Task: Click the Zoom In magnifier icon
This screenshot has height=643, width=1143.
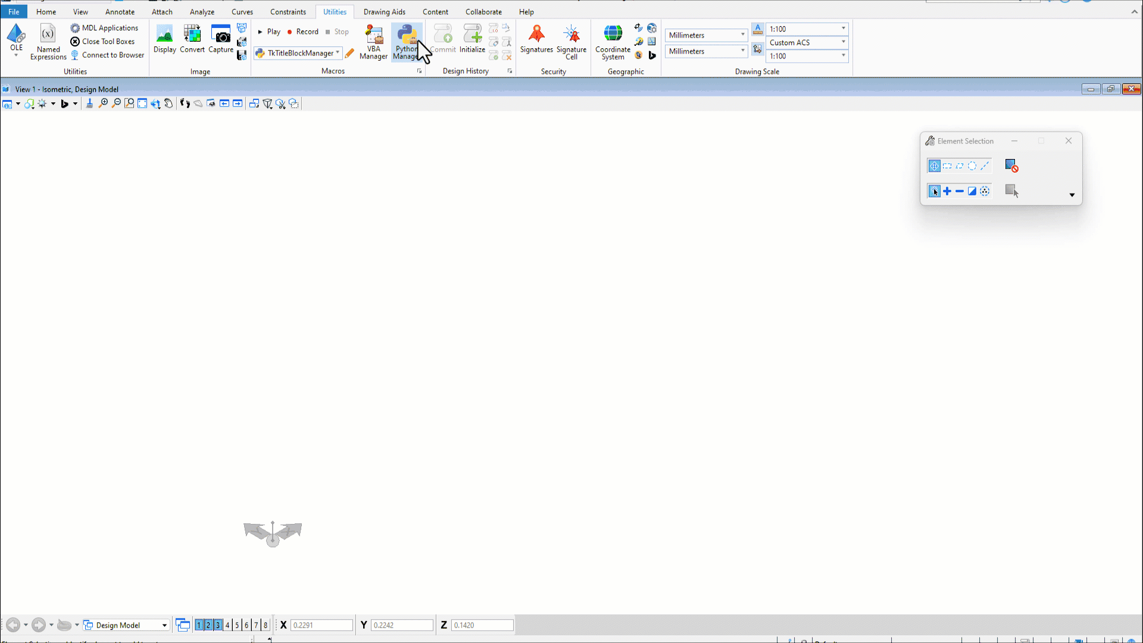Action: click(103, 104)
